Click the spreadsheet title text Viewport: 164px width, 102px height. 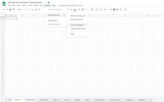point(25,2)
